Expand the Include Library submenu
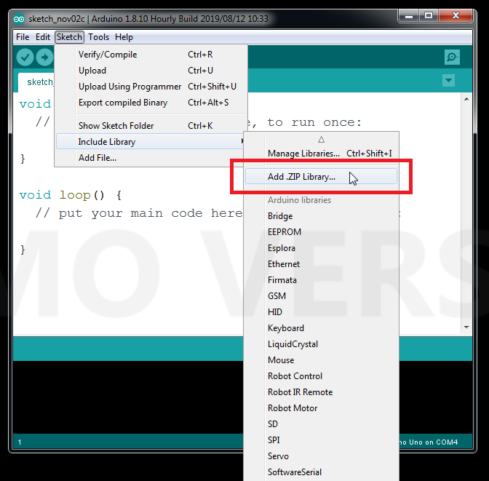 coord(151,142)
